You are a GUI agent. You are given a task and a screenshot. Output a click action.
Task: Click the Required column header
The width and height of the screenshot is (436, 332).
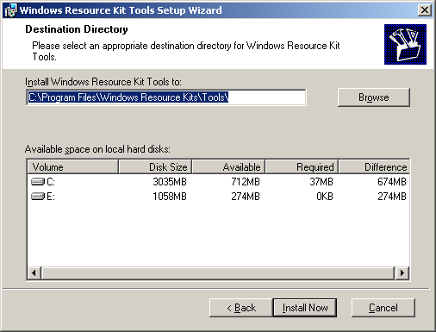pyautogui.click(x=302, y=166)
